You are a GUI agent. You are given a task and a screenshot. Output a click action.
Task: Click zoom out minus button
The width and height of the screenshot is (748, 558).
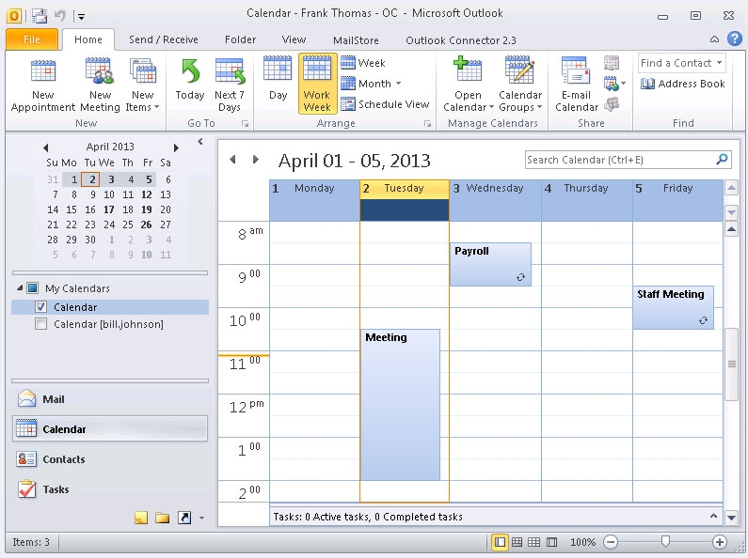click(611, 542)
